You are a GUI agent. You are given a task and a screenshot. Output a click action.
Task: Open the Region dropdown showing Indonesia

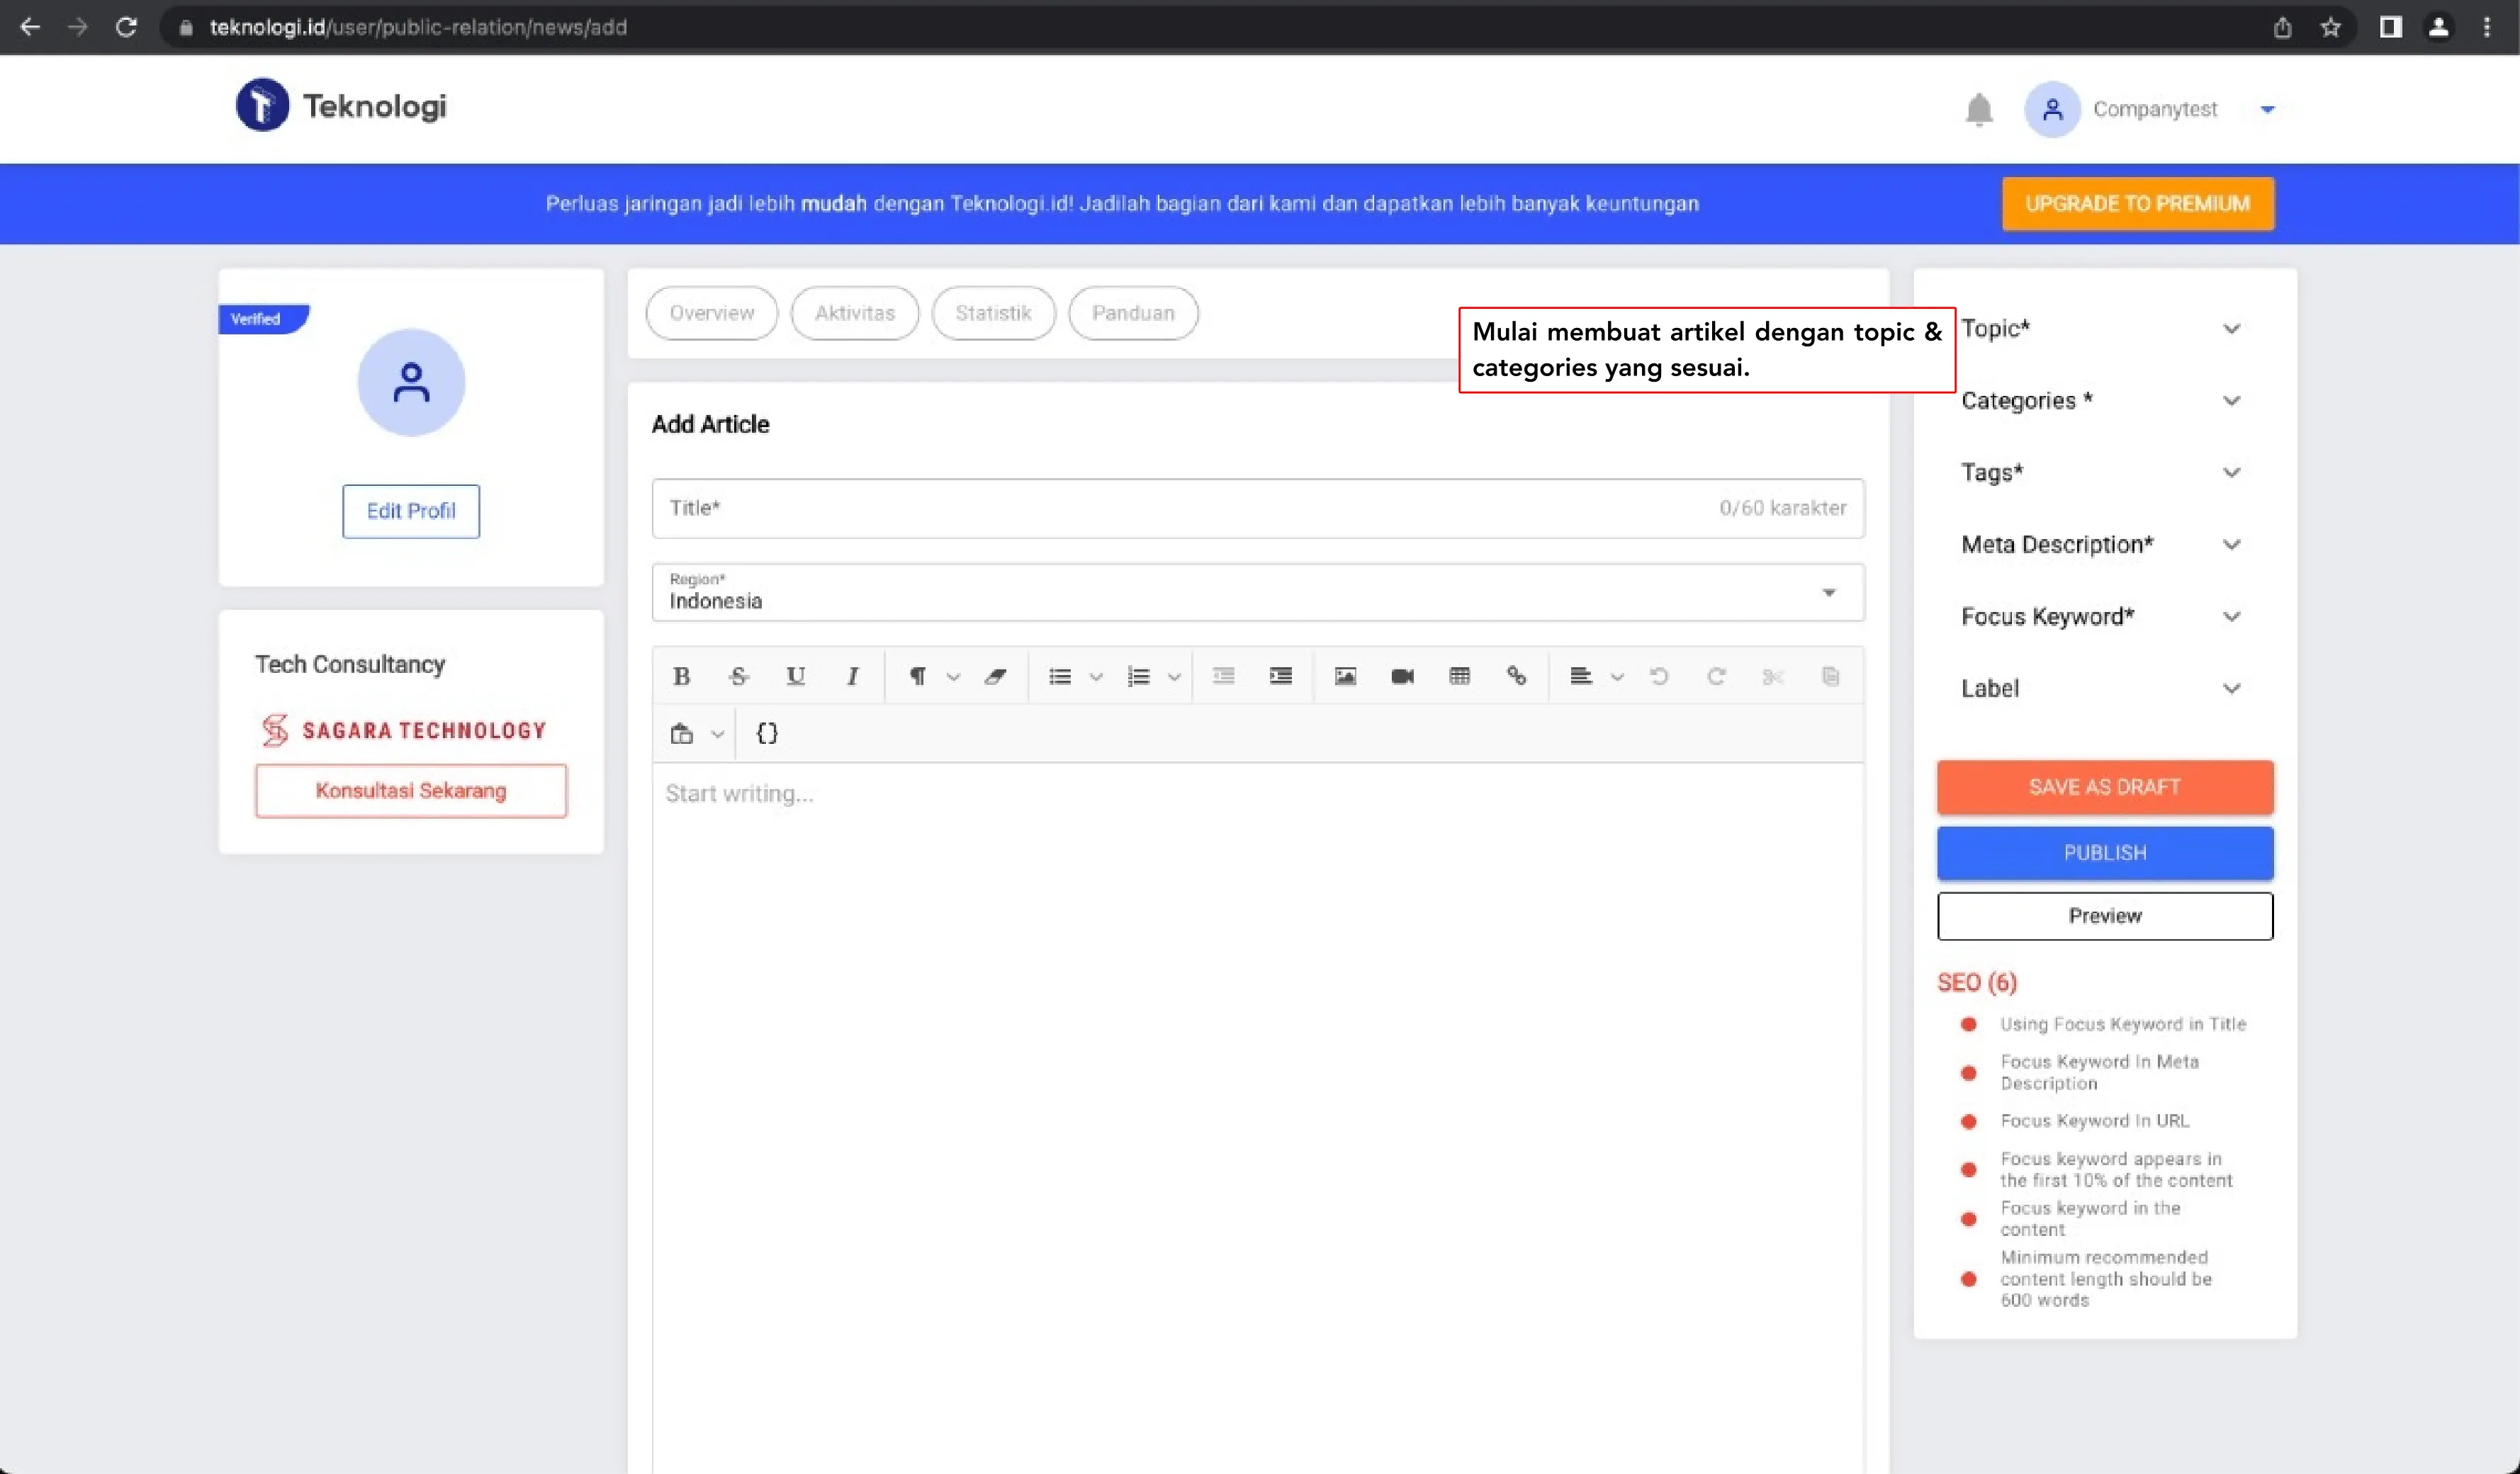pos(1257,593)
